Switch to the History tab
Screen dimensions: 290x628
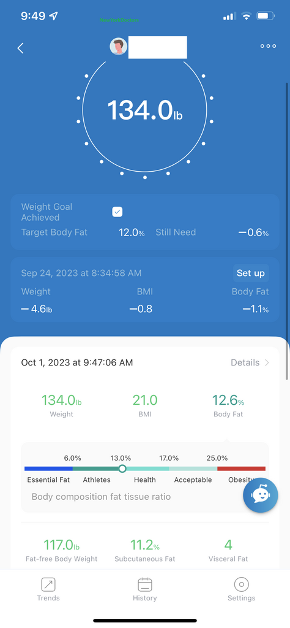pyautogui.click(x=145, y=590)
